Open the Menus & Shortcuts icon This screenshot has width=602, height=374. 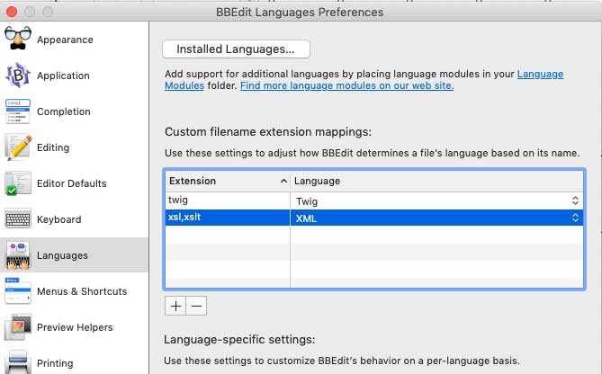18,290
